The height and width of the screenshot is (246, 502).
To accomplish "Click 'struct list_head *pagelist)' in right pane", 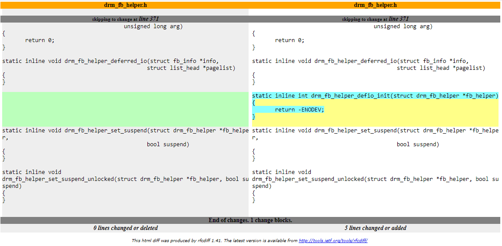I will pyautogui.click(x=441, y=68).
